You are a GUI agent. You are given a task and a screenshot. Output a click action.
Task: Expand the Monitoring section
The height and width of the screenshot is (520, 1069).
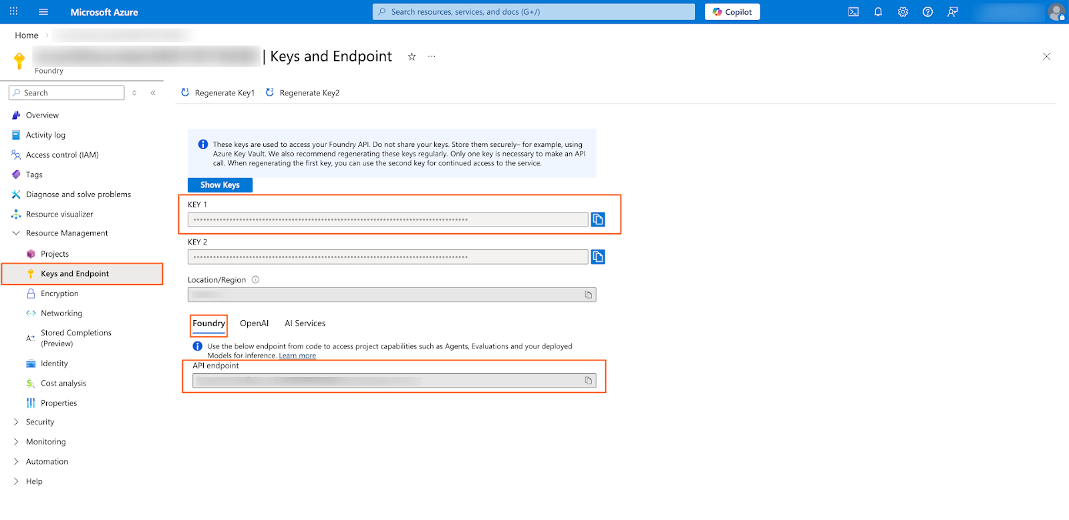[16, 442]
